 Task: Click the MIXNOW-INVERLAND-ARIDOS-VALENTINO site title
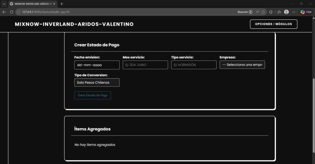pyautogui.click(x=74, y=24)
